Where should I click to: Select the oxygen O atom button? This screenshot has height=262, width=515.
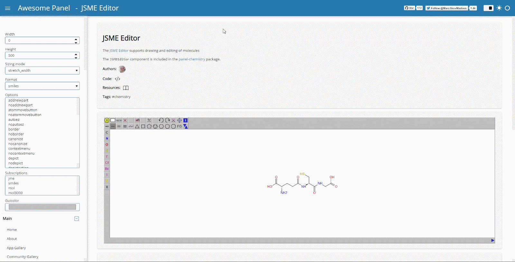point(107,145)
